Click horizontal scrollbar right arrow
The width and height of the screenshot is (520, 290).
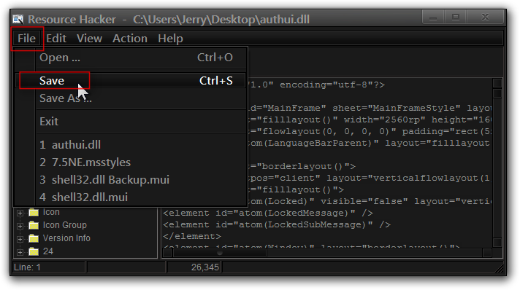487,253
